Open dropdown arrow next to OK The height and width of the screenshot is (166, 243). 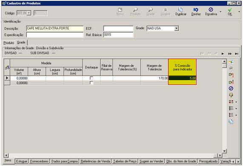(239, 11)
